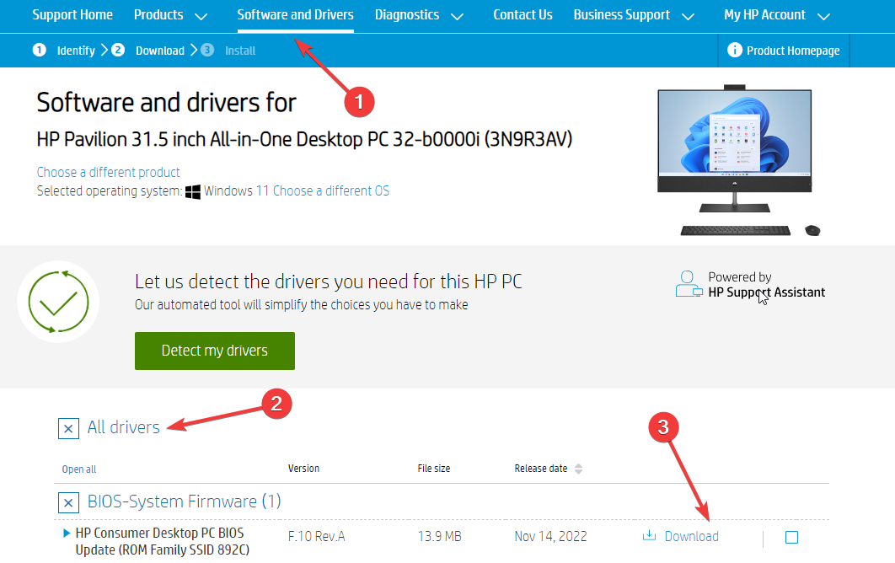The image size is (895, 563).
Task: Click the step 3 Install label
Action: [239, 51]
